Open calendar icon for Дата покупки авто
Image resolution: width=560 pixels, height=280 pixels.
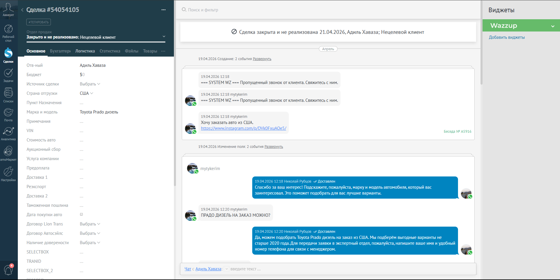coord(82,214)
